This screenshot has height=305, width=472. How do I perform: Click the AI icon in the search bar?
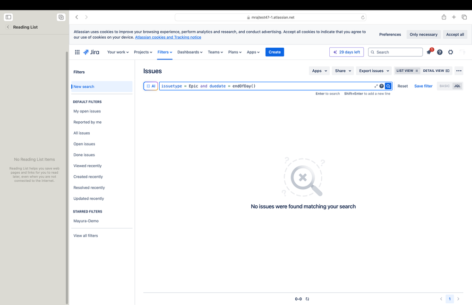click(150, 86)
